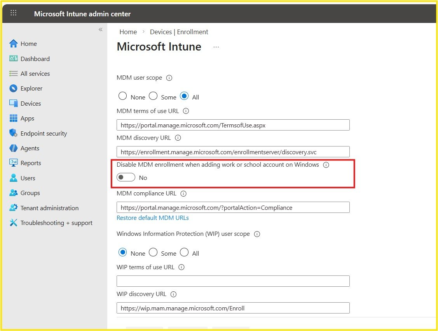Open the more options ellipsis beside Microsoft Intune
Image resolution: width=438 pixels, height=331 pixels.
(x=216, y=47)
